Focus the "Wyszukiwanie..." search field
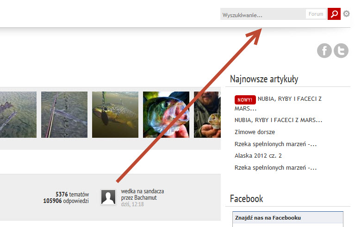Screen dimensions: 355x227 click(262, 15)
